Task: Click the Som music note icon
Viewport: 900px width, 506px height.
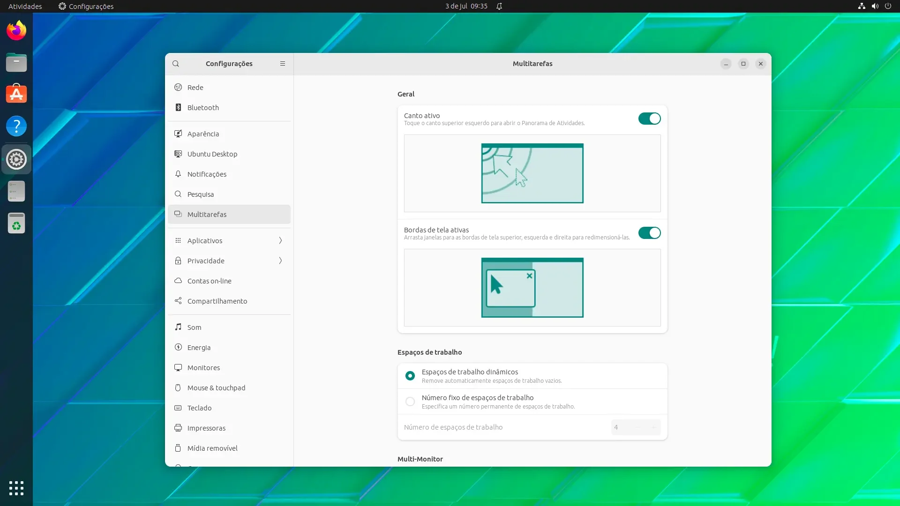Action: point(178,327)
